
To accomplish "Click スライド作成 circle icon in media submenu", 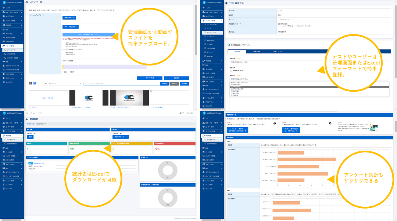I will coord(5,54).
